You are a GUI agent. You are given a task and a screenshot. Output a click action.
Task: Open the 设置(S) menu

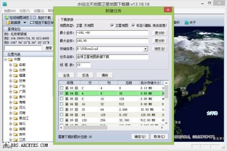[x=39, y=11]
